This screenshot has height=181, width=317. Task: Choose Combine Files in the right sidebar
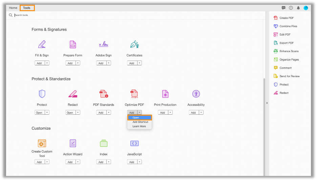tap(285, 26)
